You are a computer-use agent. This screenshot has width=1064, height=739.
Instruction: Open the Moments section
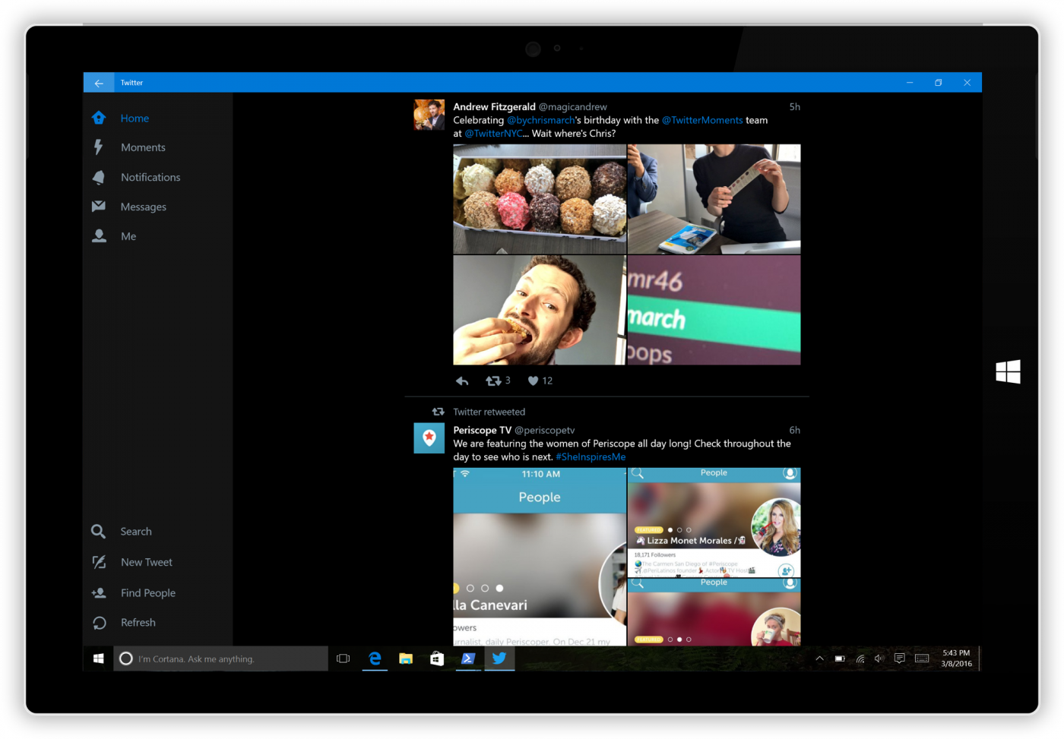tap(143, 147)
